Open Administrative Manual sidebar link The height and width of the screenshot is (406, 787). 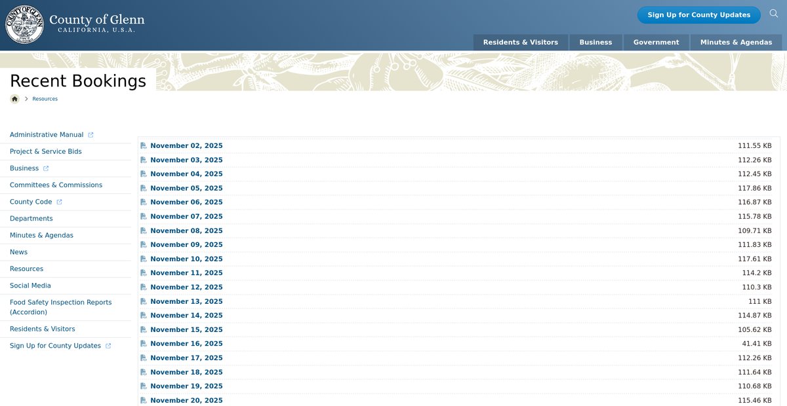[47, 135]
